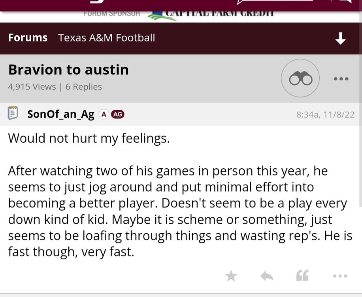Click the circled A badge next to username

104,114
